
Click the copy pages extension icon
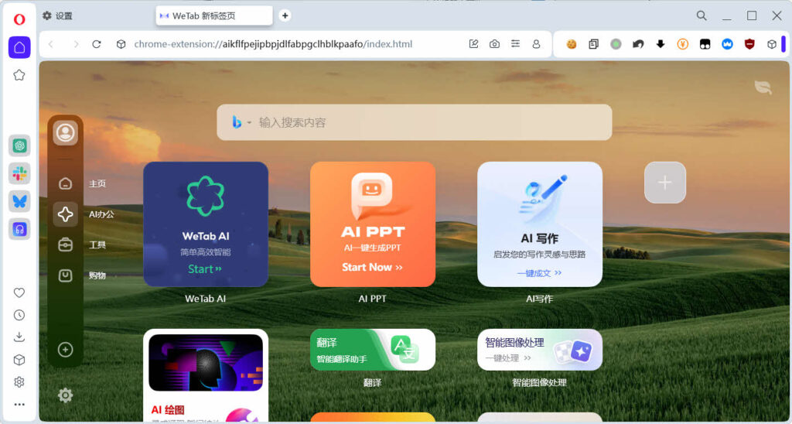coord(593,44)
